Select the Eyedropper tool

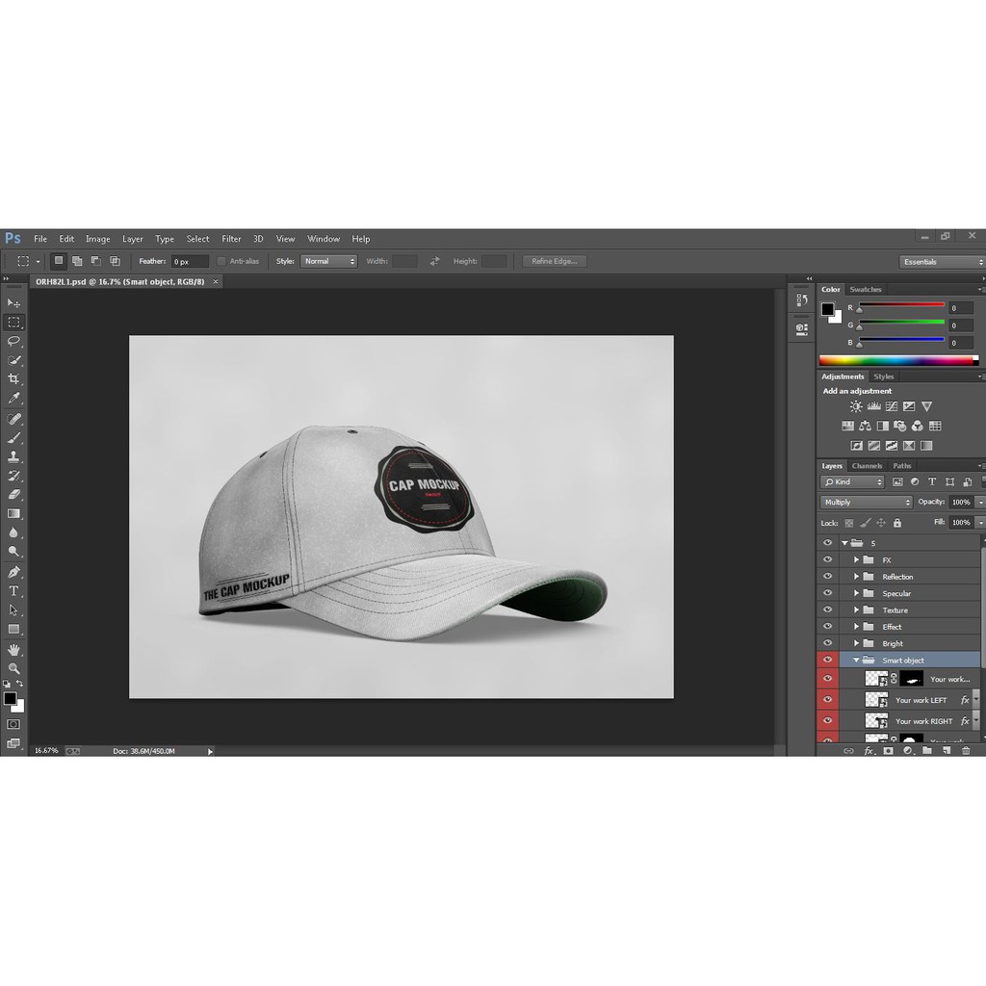[13, 398]
